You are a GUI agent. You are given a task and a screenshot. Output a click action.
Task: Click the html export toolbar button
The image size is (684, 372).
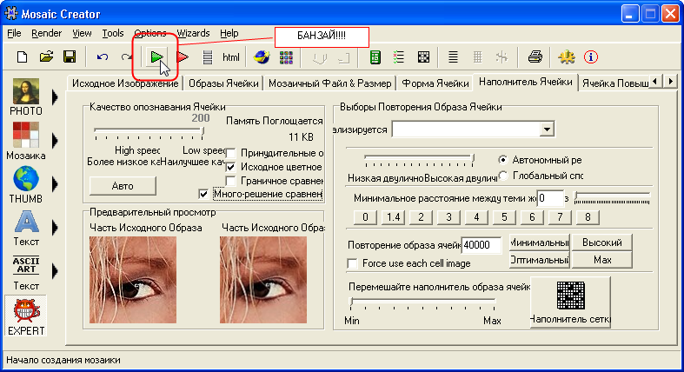click(231, 57)
